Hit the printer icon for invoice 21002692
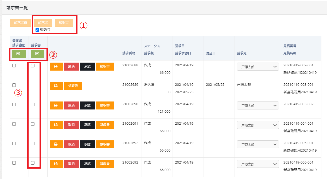Viewport: 327px width, 179px height. (x=56, y=144)
